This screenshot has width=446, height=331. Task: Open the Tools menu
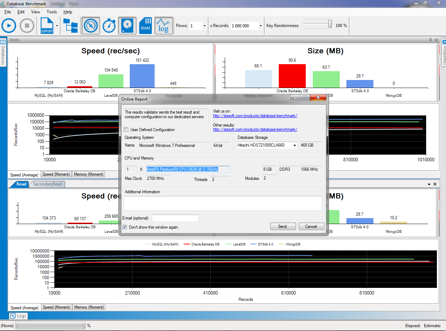(52, 12)
